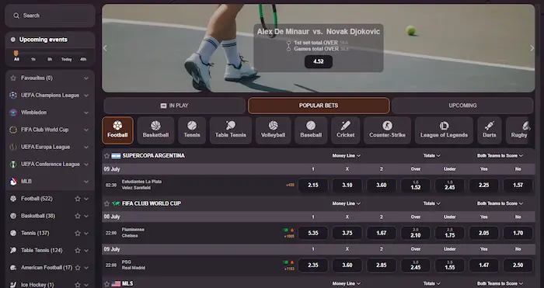Show previous banner with left arrow
This screenshot has height=288, width=544.
[x=106, y=48]
